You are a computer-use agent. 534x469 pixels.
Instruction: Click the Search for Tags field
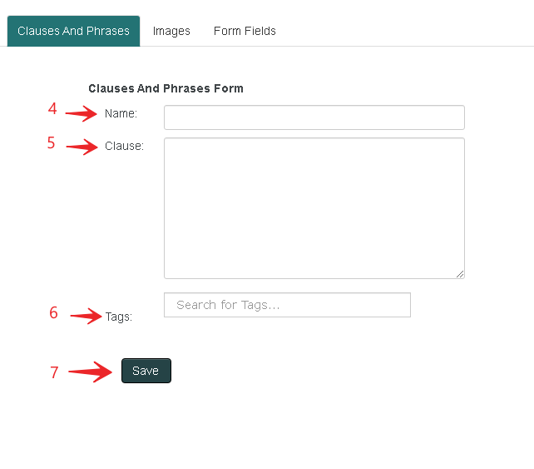[x=287, y=305]
